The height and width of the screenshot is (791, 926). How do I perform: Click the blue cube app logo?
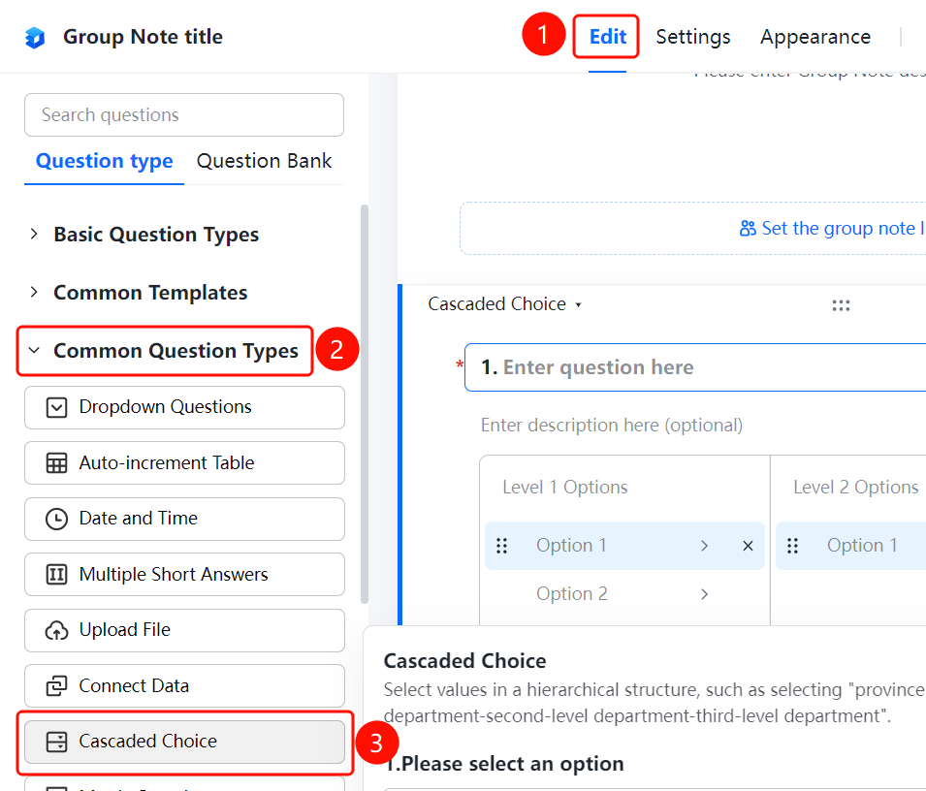pyautogui.click(x=35, y=37)
